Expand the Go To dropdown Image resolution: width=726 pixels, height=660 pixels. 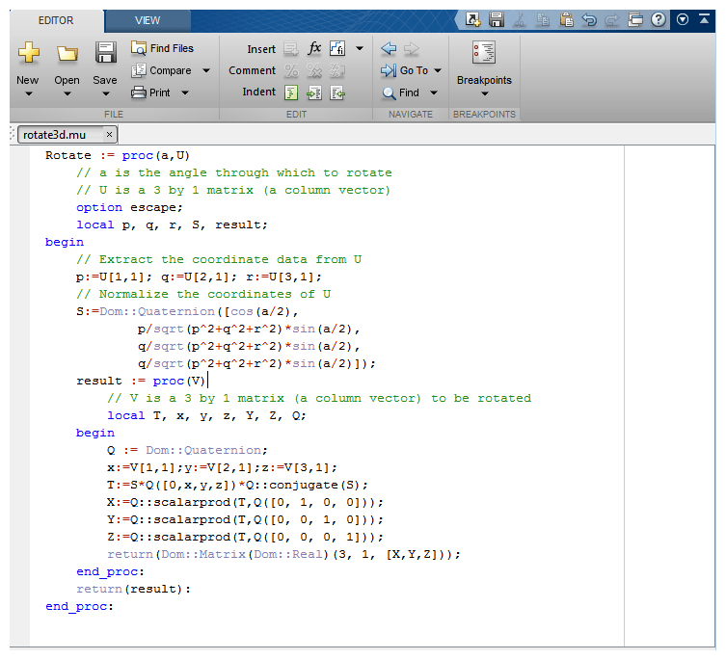438,70
